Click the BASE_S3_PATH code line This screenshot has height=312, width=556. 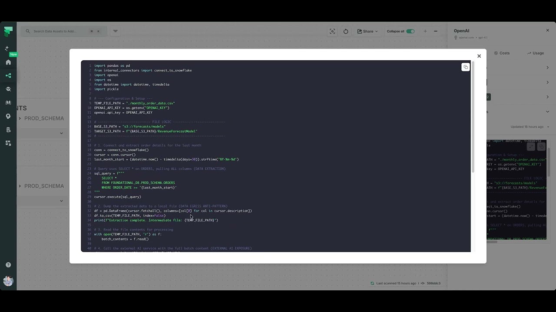tap(130, 127)
